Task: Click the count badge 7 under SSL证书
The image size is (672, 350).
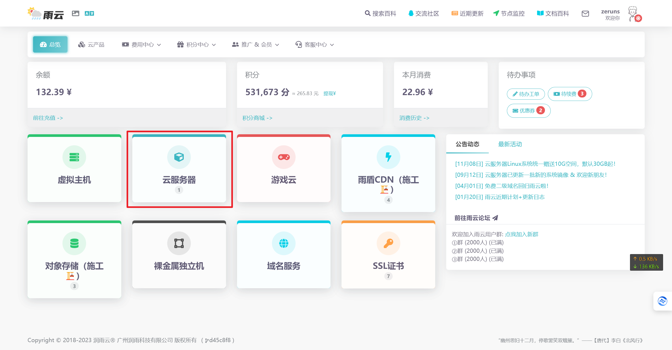Action: click(x=388, y=276)
